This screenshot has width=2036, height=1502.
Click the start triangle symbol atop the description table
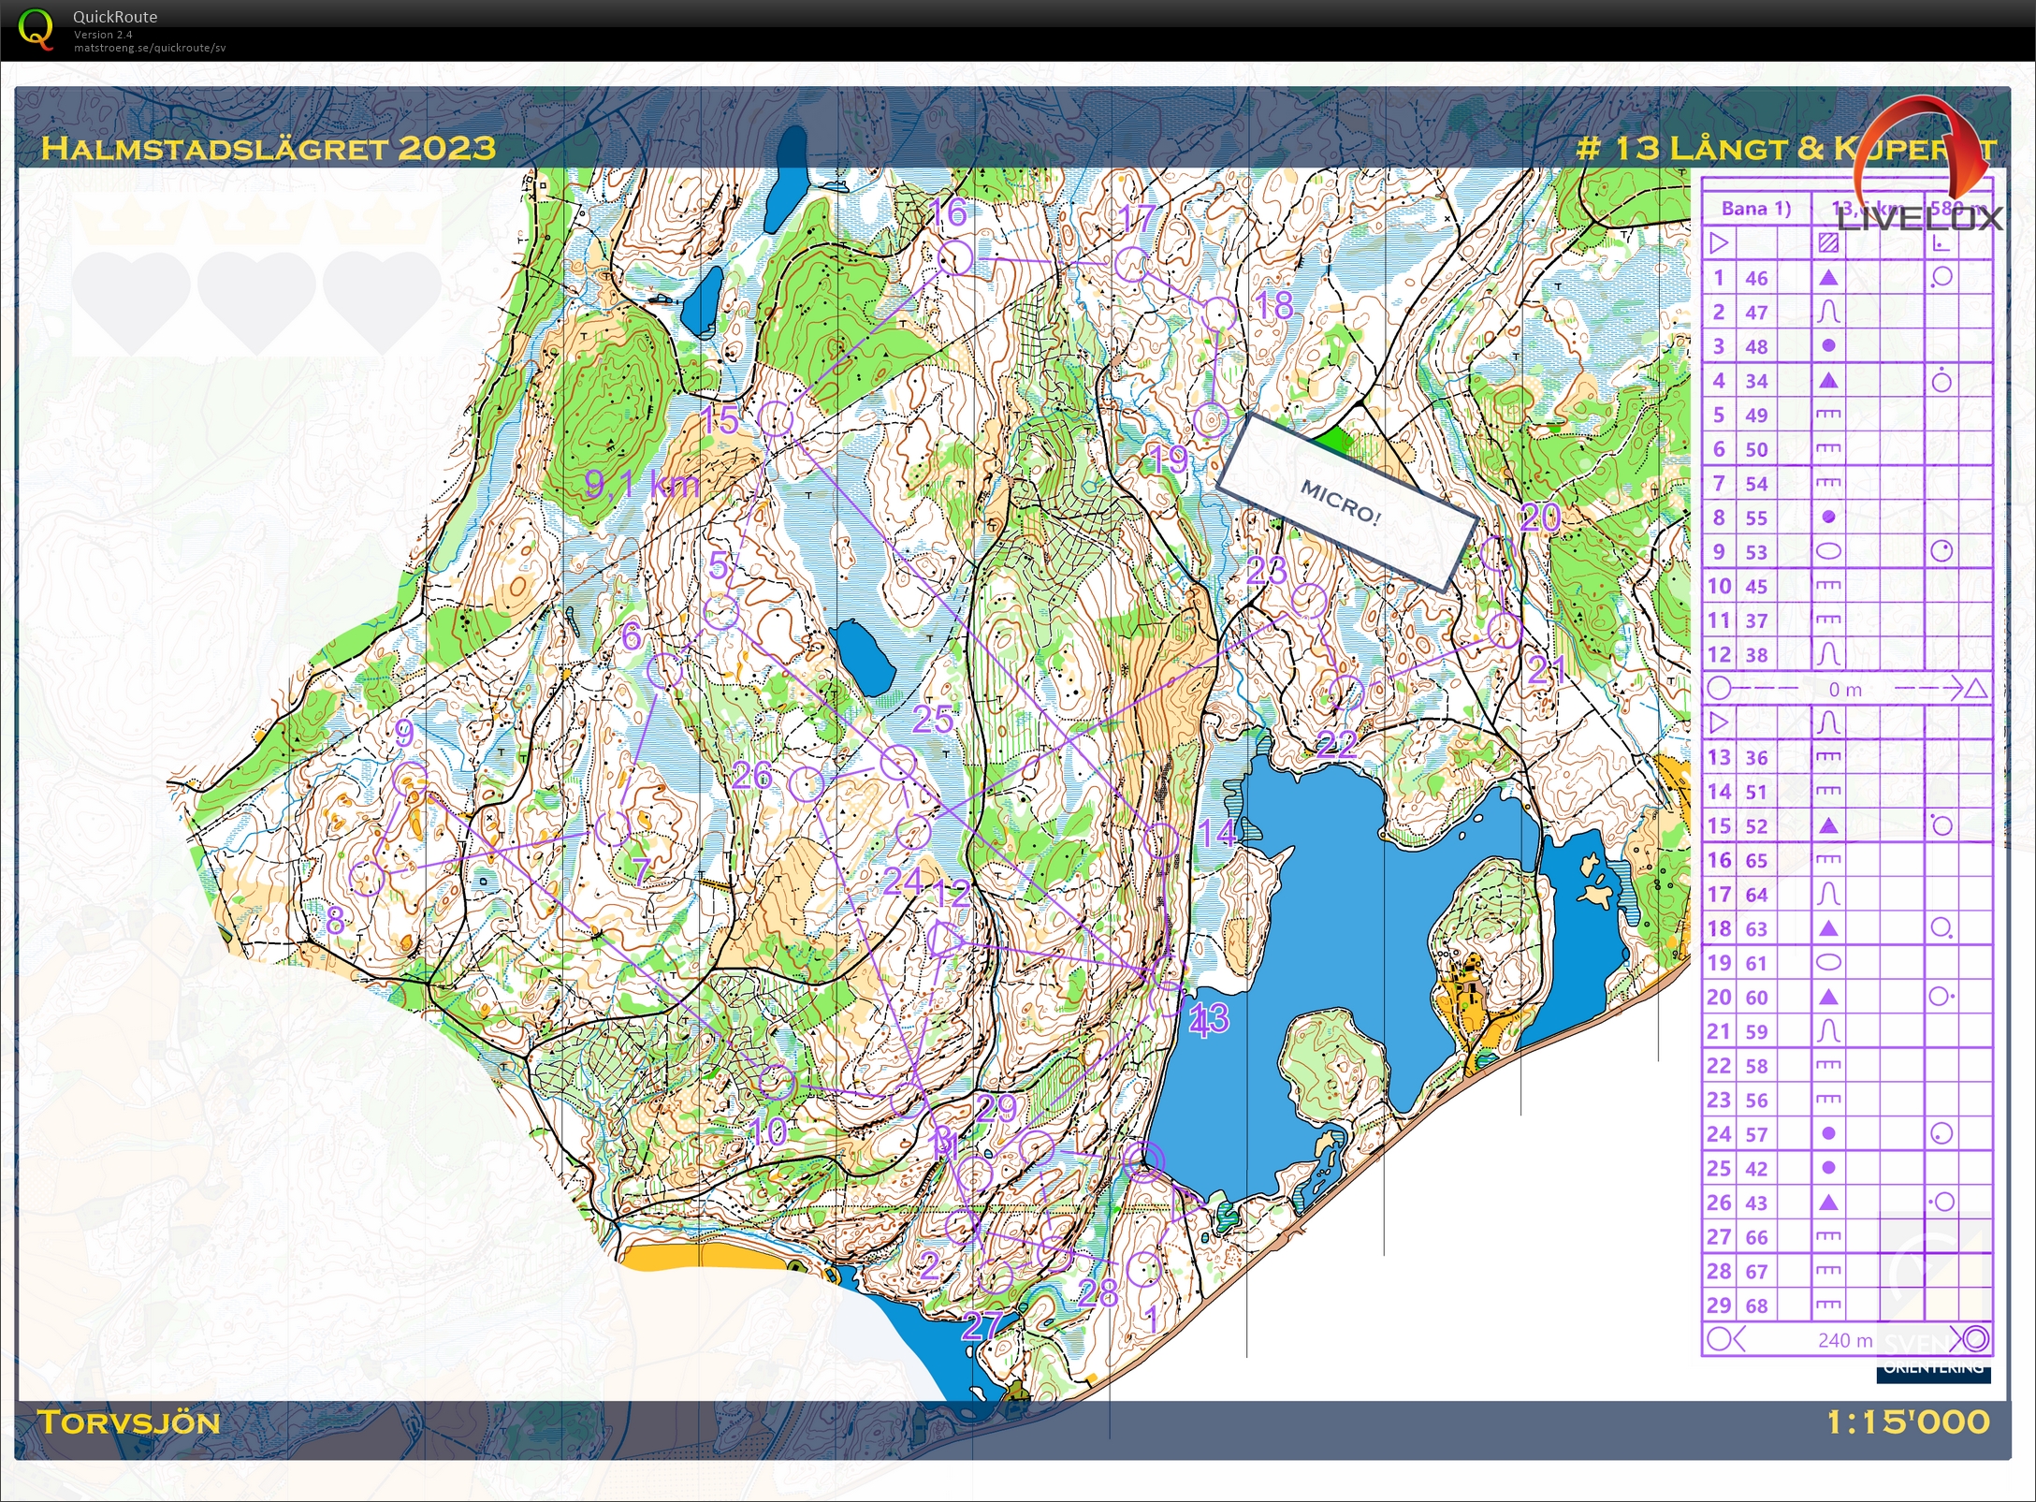(x=1718, y=243)
